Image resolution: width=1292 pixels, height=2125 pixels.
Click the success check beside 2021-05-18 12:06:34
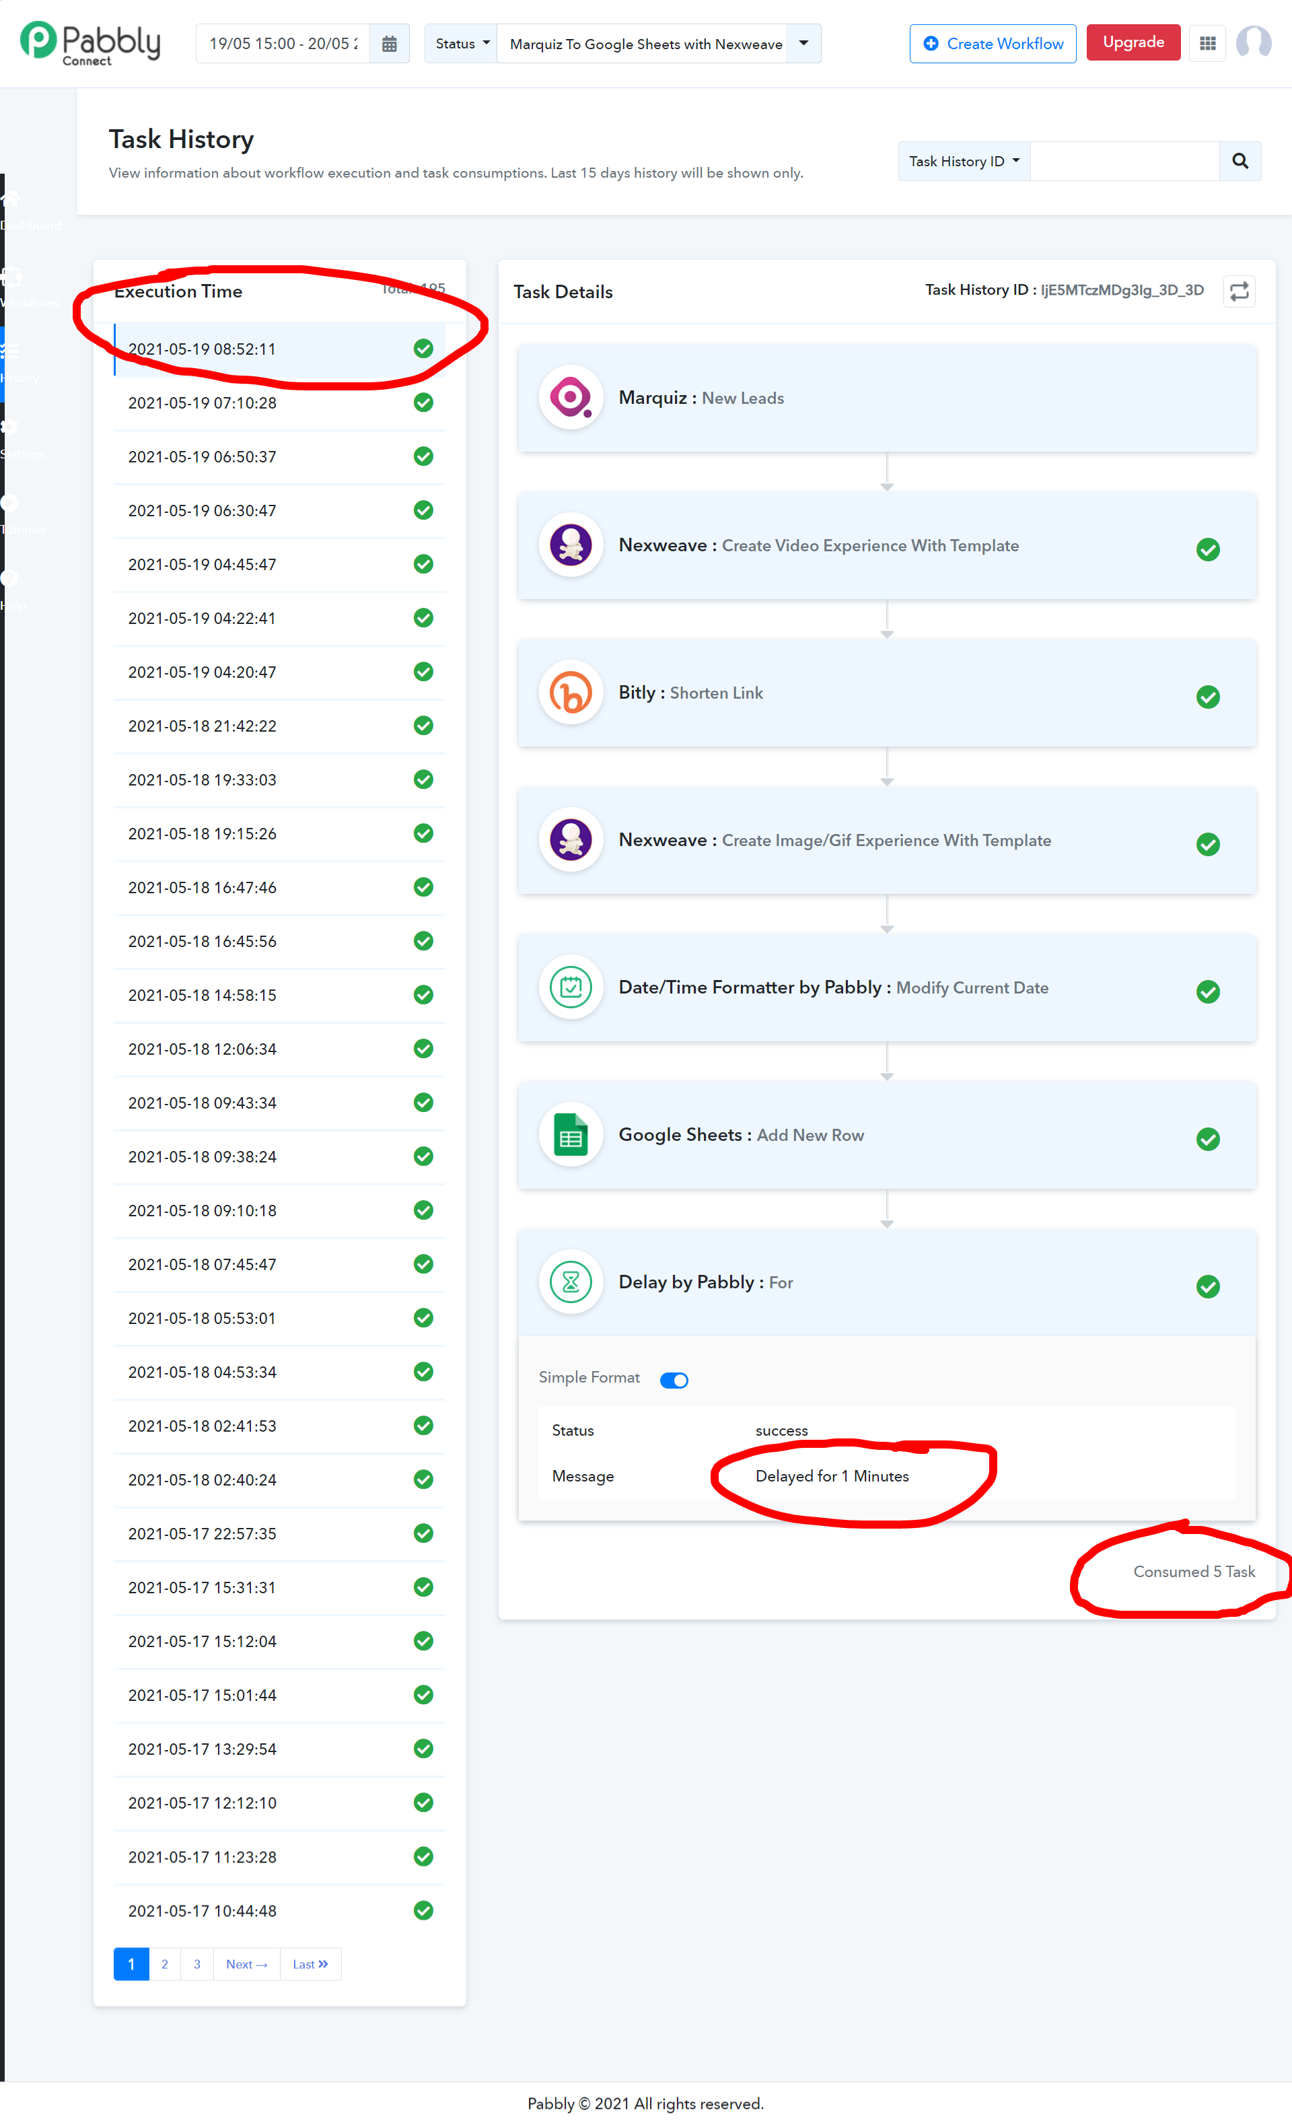[x=423, y=1049]
